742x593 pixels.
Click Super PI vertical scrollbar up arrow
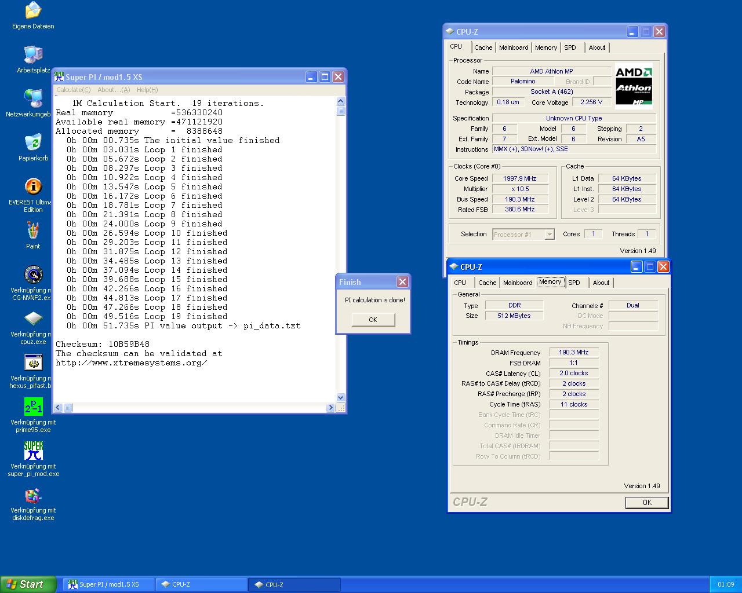(x=341, y=101)
